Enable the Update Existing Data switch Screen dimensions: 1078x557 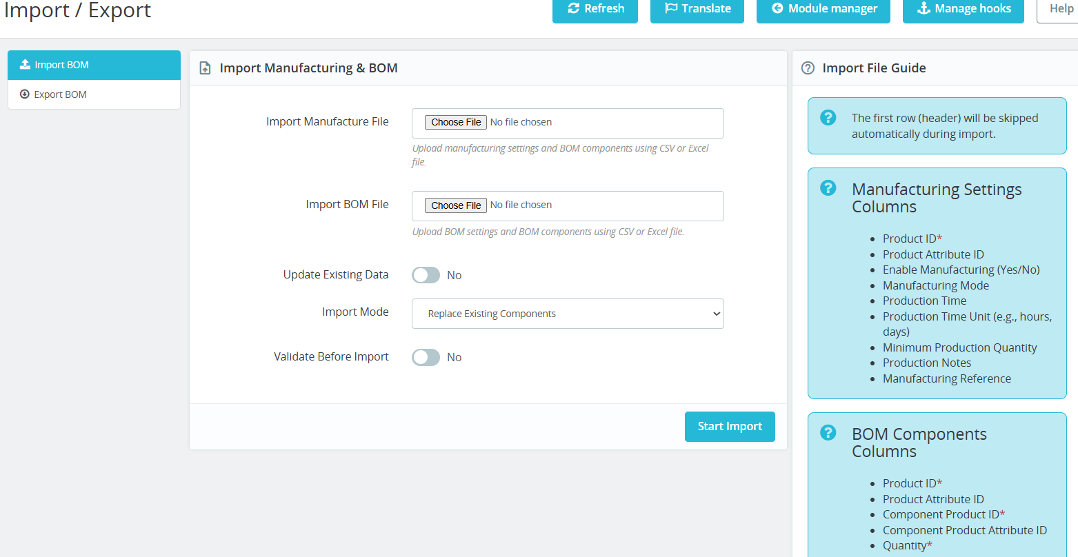426,275
